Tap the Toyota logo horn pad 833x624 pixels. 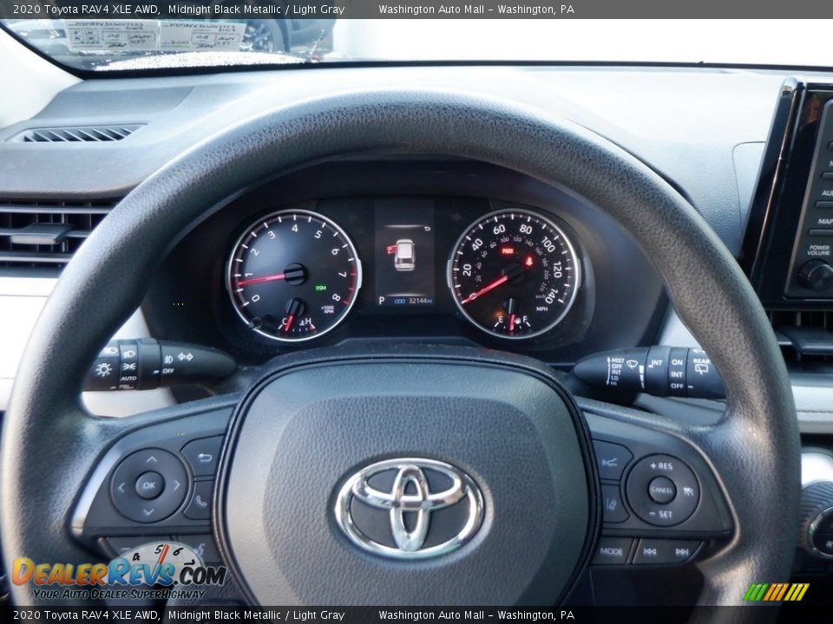(x=409, y=507)
